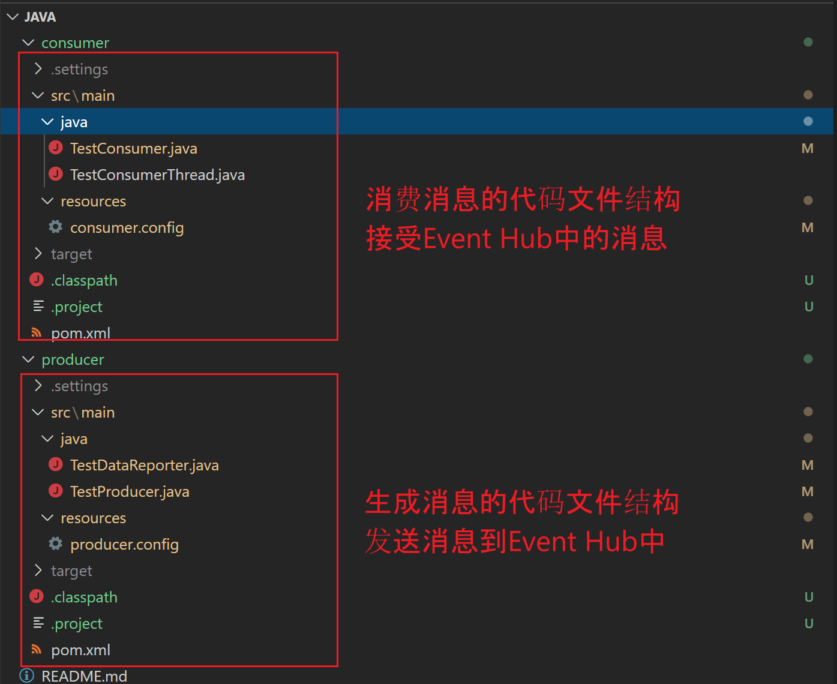
Task: Open producer.config file
Action: coord(125,544)
